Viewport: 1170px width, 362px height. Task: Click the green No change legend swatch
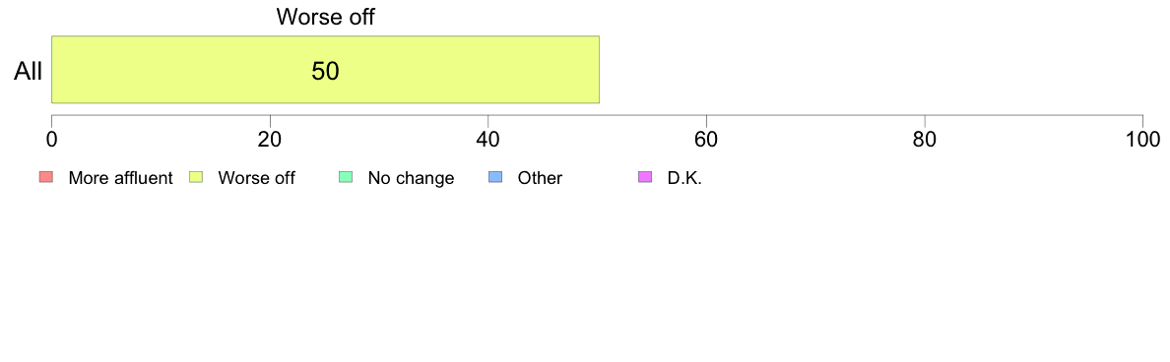click(346, 177)
